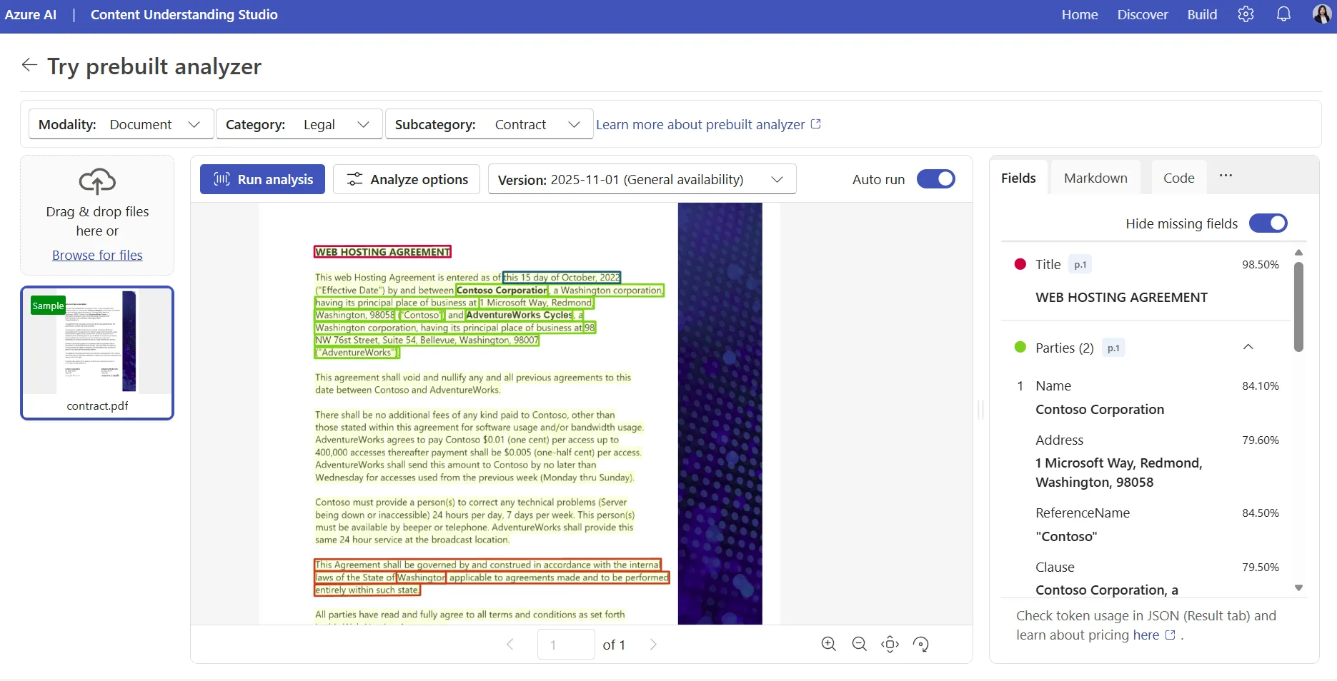Viewport: 1337px width, 681px height.
Task: Click the Run analysis button
Action: pyautogui.click(x=262, y=179)
